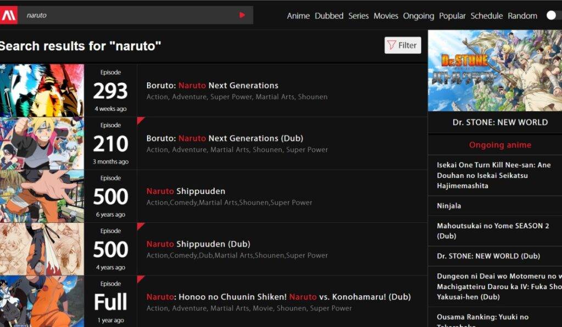Open Naruto Shippuuden subbed title
This screenshot has height=327, width=562.
tap(186, 191)
